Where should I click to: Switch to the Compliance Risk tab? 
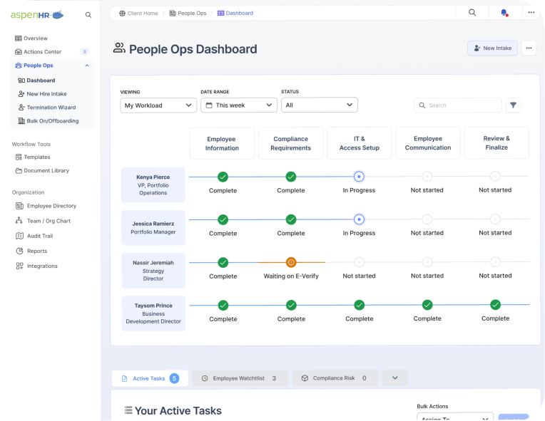coord(335,378)
